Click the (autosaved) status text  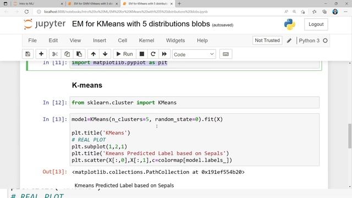[x=223, y=25]
